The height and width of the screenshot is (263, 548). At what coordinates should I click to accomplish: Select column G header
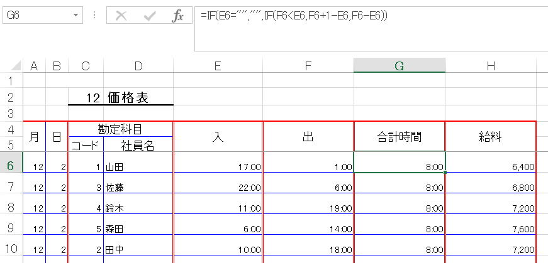(400, 65)
